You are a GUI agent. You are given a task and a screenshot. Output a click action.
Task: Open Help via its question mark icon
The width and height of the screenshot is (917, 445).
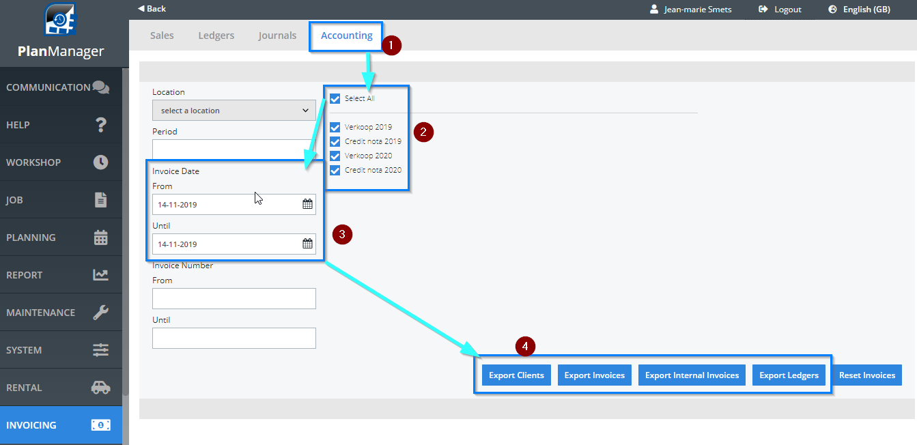[x=100, y=125]
